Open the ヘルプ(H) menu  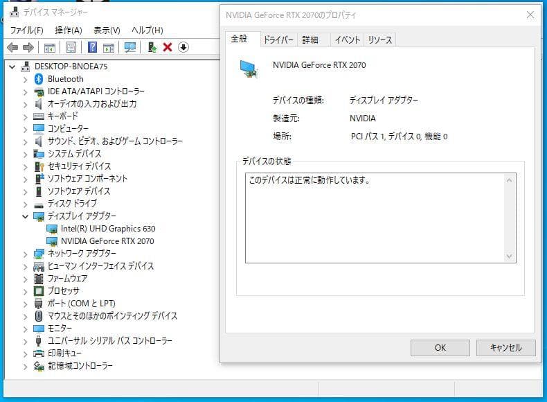147,30
